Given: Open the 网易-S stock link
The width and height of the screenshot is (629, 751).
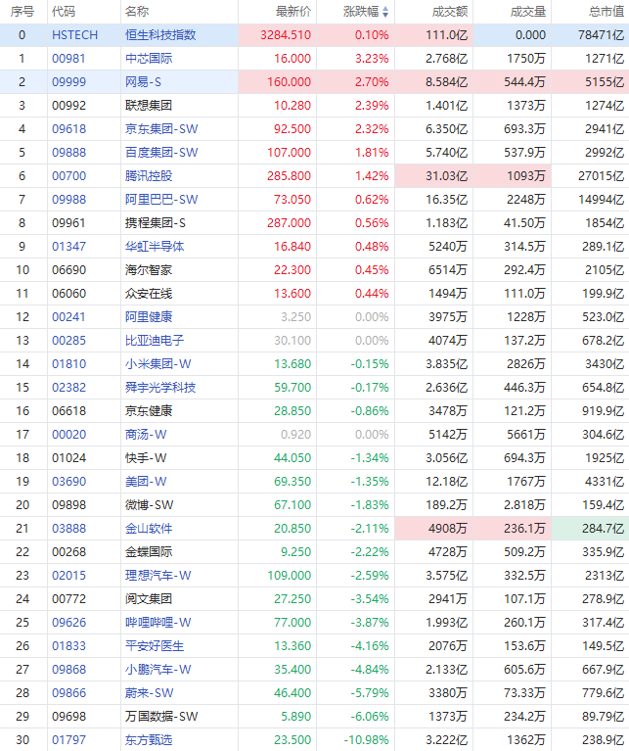Looking at the screenshot, I should tap(143, 82).
